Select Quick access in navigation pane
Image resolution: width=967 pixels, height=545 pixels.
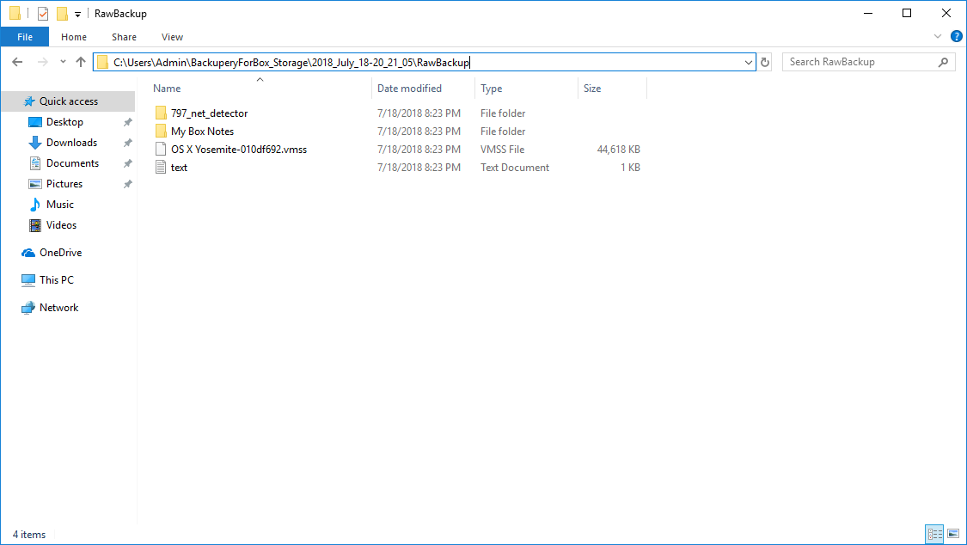(x=69, y=101)
